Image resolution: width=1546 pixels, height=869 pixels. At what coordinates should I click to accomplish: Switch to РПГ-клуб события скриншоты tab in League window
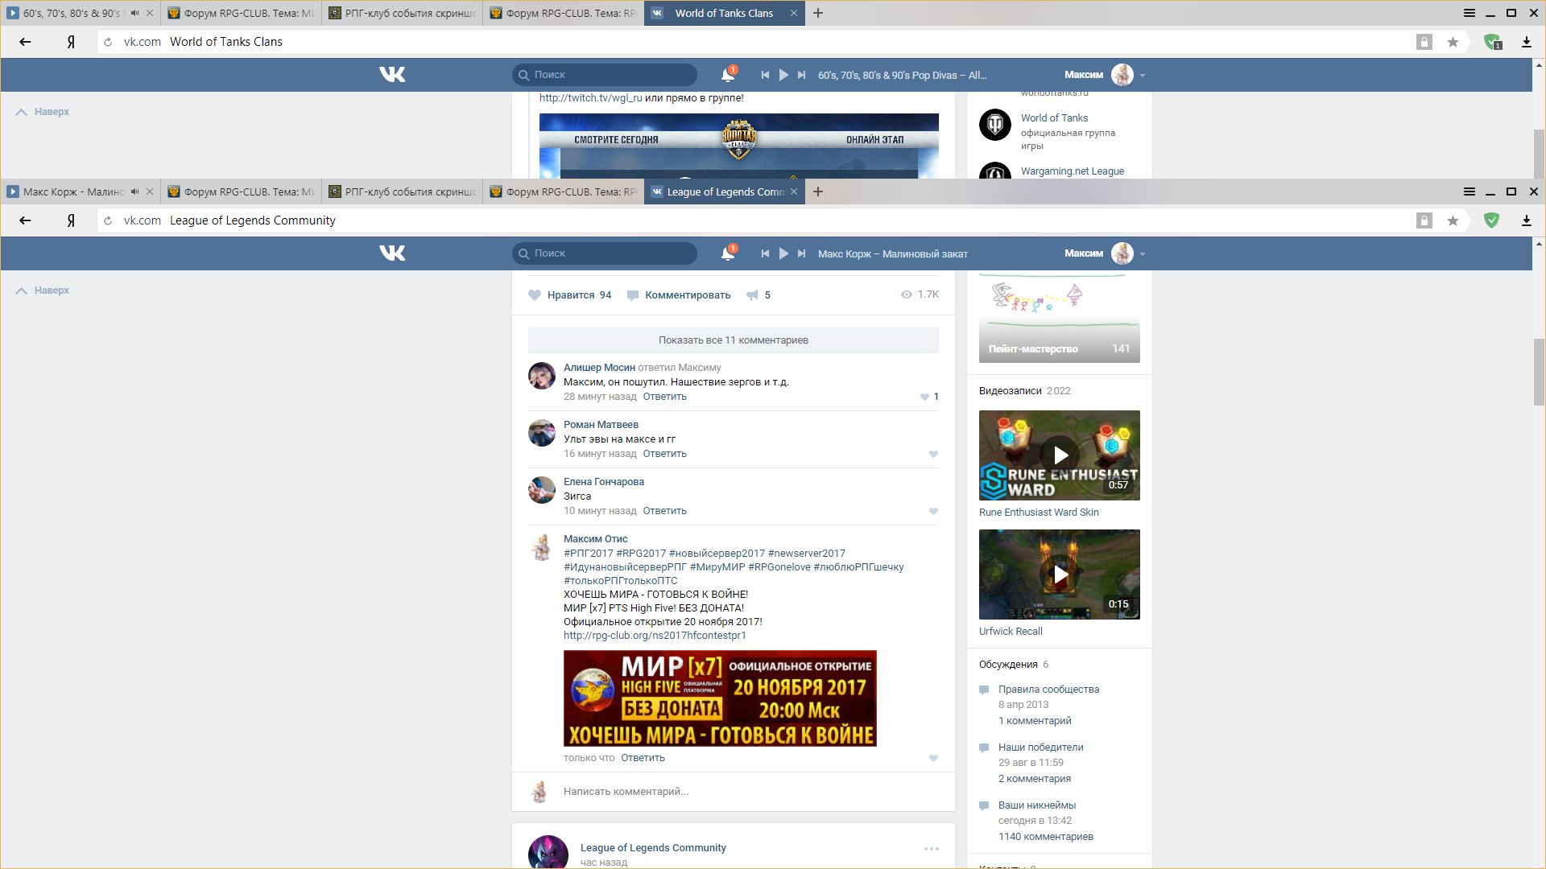403,192
